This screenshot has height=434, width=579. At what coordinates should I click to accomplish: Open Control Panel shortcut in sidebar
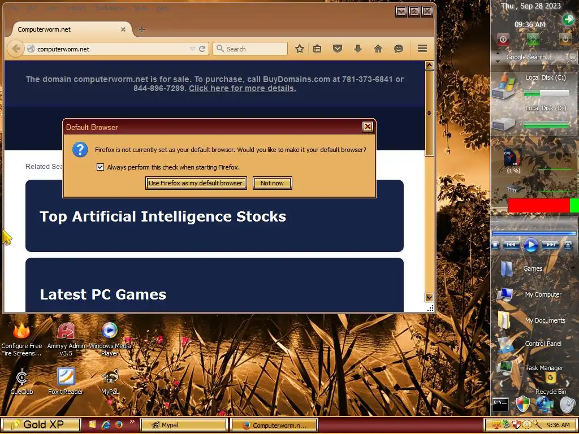(x=529, y=344)
